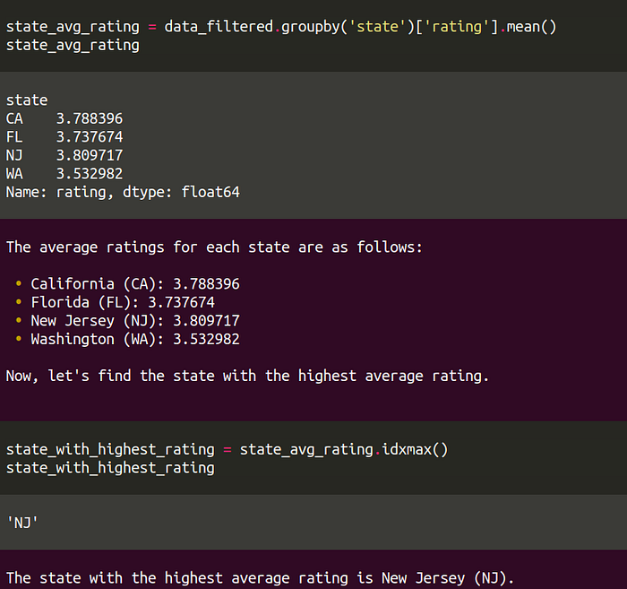Click the CA 3.788396 output row
627x589 pixels.
click(x=64, y=118)
